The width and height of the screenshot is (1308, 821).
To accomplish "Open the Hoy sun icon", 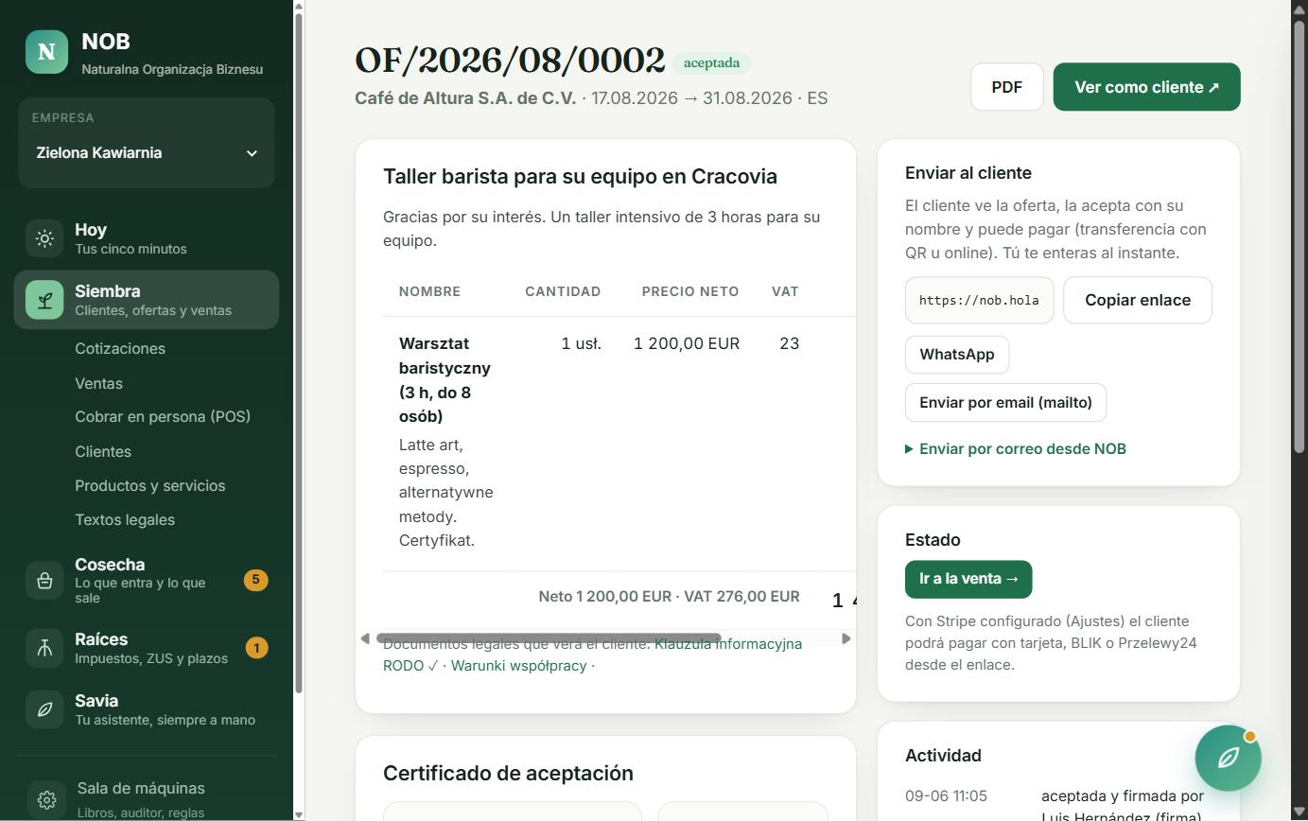I will click(44, 238).
